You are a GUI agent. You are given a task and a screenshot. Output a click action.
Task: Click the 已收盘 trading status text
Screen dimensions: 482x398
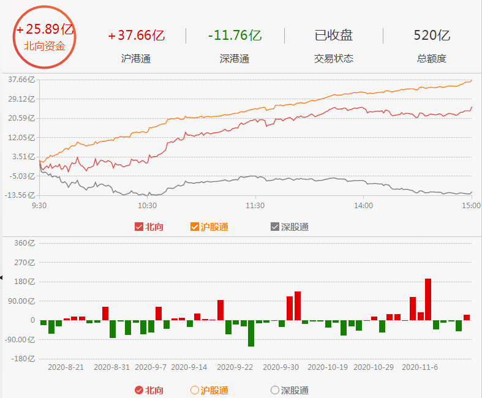[x=334, y=36]
